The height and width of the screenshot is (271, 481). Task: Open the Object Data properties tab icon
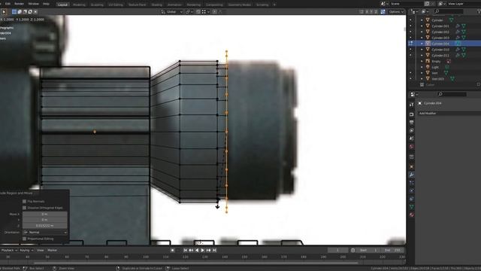click(x=412, y=207)
